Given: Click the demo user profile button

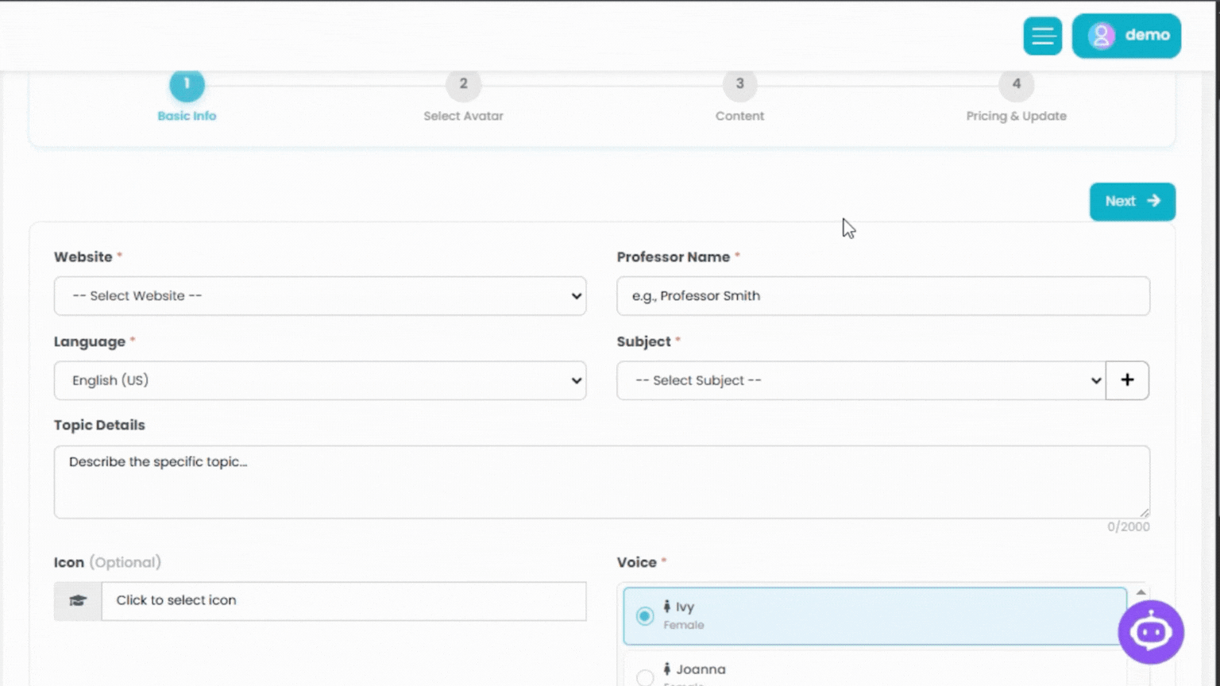Looking at the screenshot, I should [1125, 36].
